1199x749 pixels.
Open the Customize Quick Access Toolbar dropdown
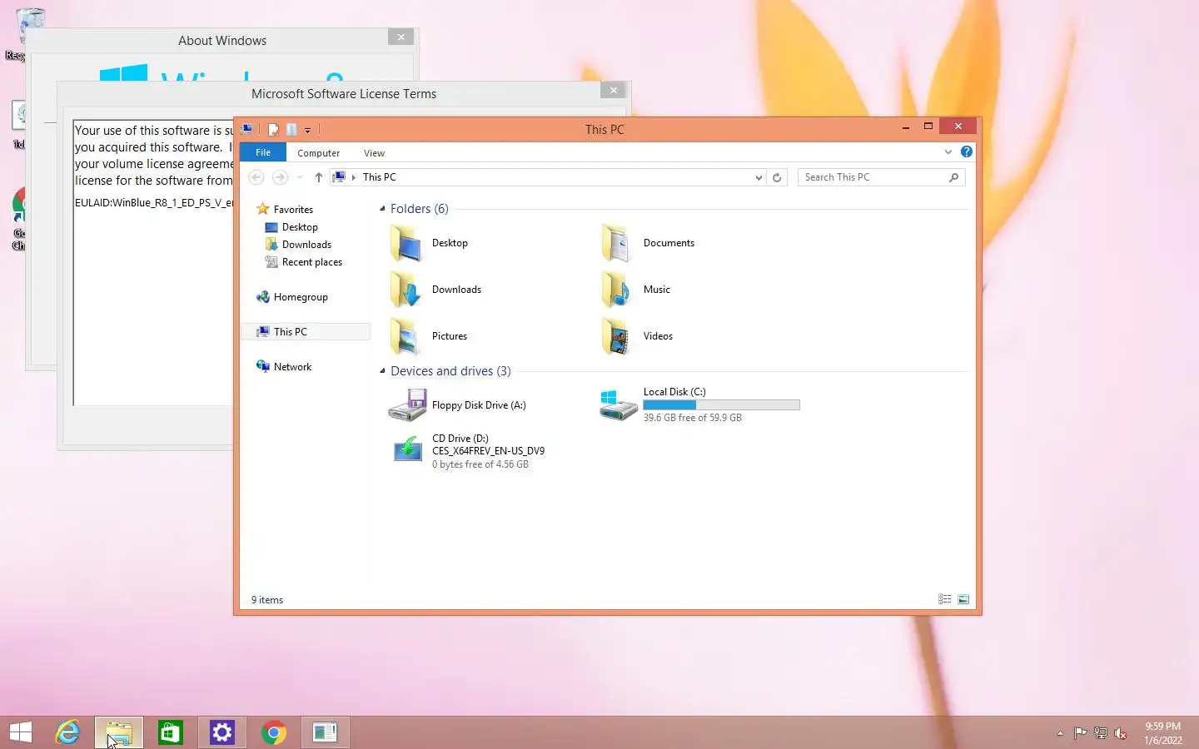tap(307, 130)
